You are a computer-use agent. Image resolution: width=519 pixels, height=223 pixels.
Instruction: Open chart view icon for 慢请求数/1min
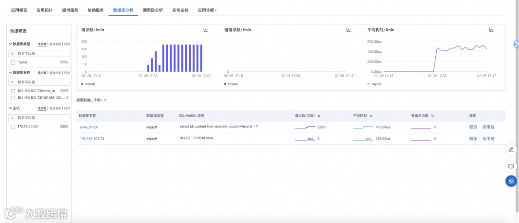click(x=348, y=30)
